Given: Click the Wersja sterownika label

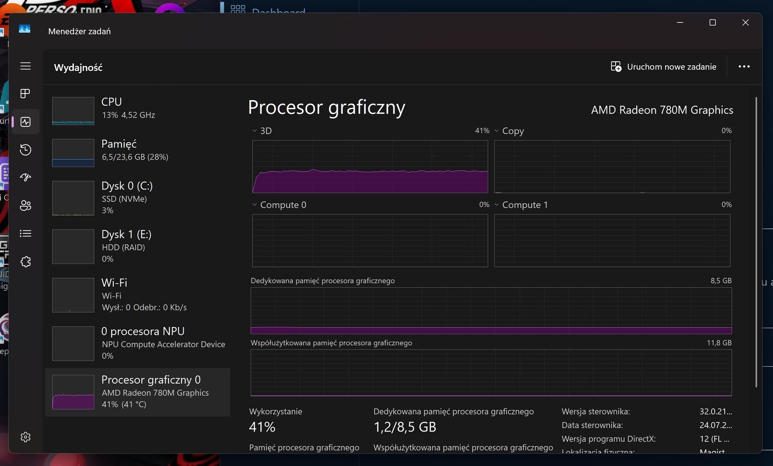Looking at the screenshot, I should pyautogui.click(x=596, y=412).
